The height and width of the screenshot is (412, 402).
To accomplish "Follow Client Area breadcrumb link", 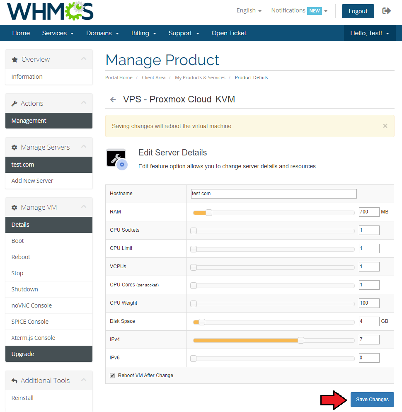I will click(154, 78).
